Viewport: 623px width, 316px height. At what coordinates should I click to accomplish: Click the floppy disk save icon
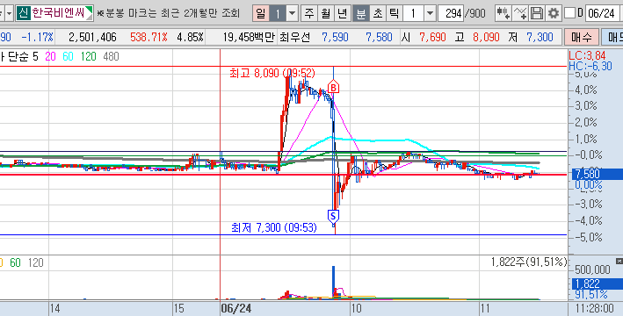(x=536, y=14)
